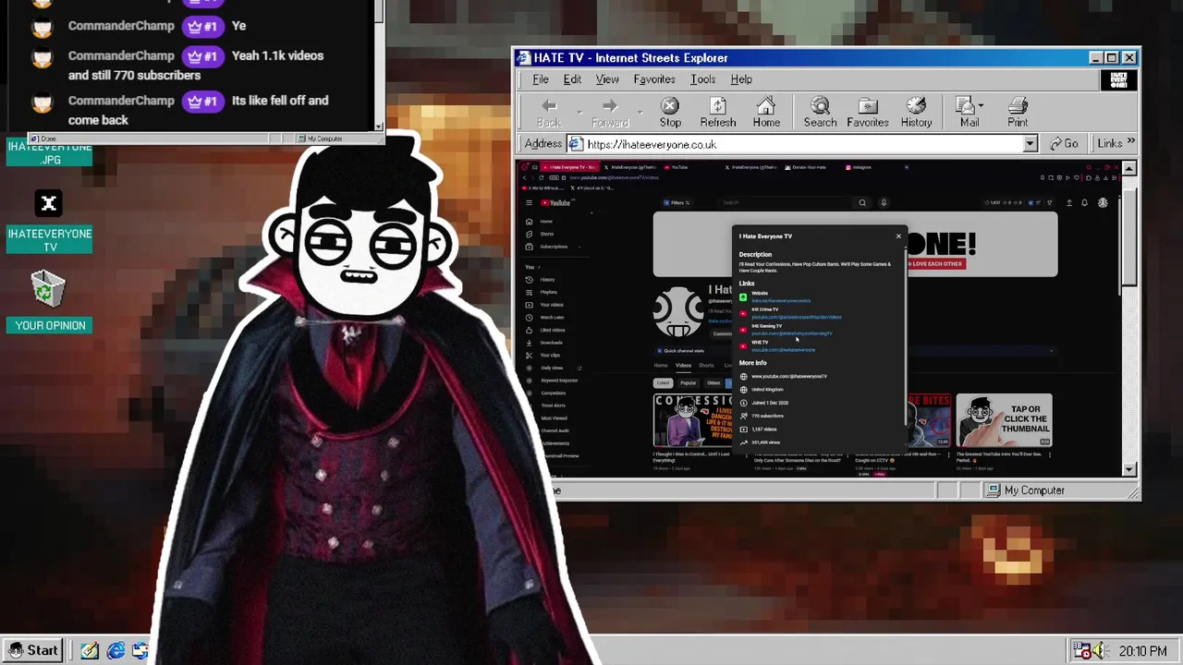Close the I Hate Everyone TV about popup
This screenshot has width=1183, height=665.
[x=898, y=236]
